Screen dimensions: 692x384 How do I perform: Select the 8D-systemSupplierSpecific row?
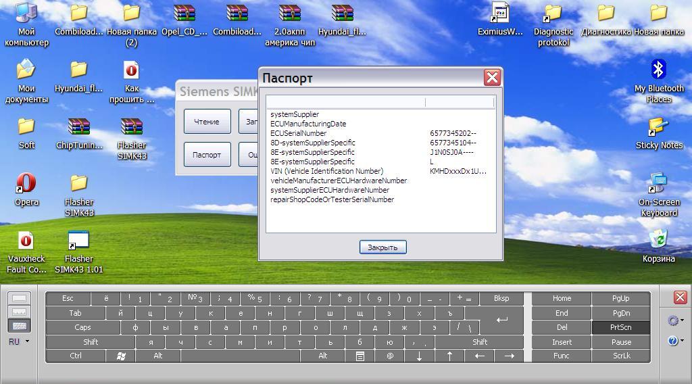tap(380, 143)
